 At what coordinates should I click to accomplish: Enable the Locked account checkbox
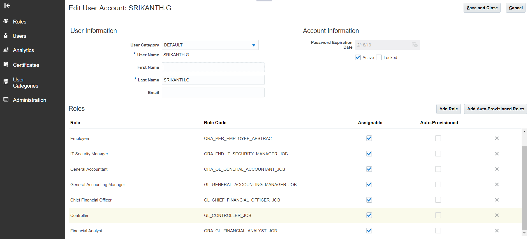click(379, 58)
